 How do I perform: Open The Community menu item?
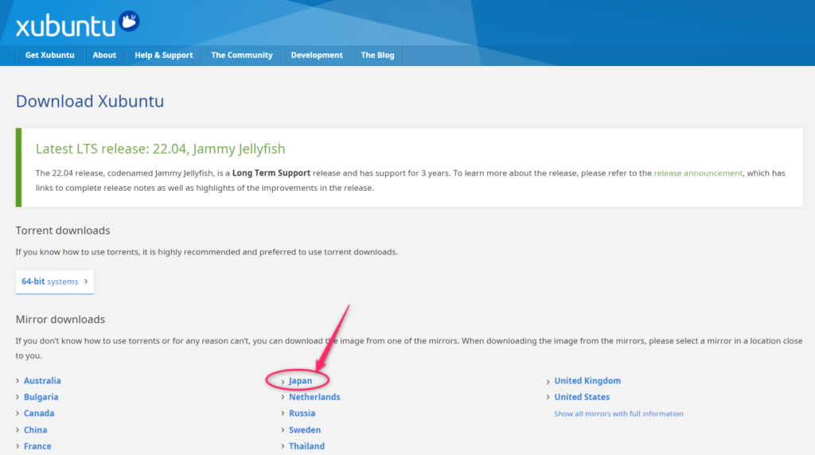pos(242,55)
